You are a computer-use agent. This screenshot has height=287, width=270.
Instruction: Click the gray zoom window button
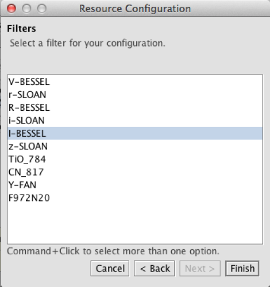click(x=42, y=9)
